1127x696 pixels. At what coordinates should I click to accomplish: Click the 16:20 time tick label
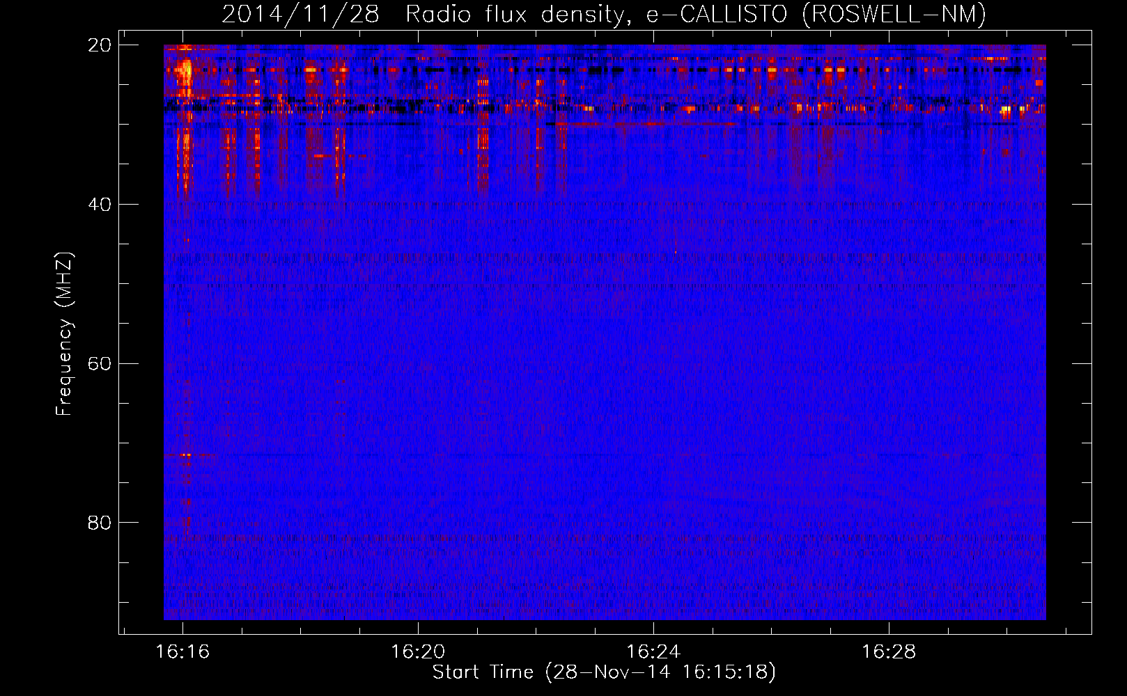(418, 652)
